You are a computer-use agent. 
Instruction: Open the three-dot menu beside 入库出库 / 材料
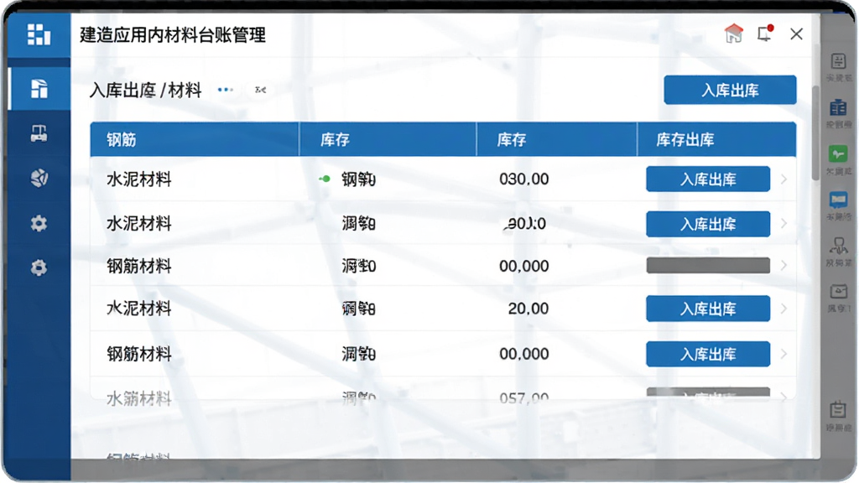[225, 90]
